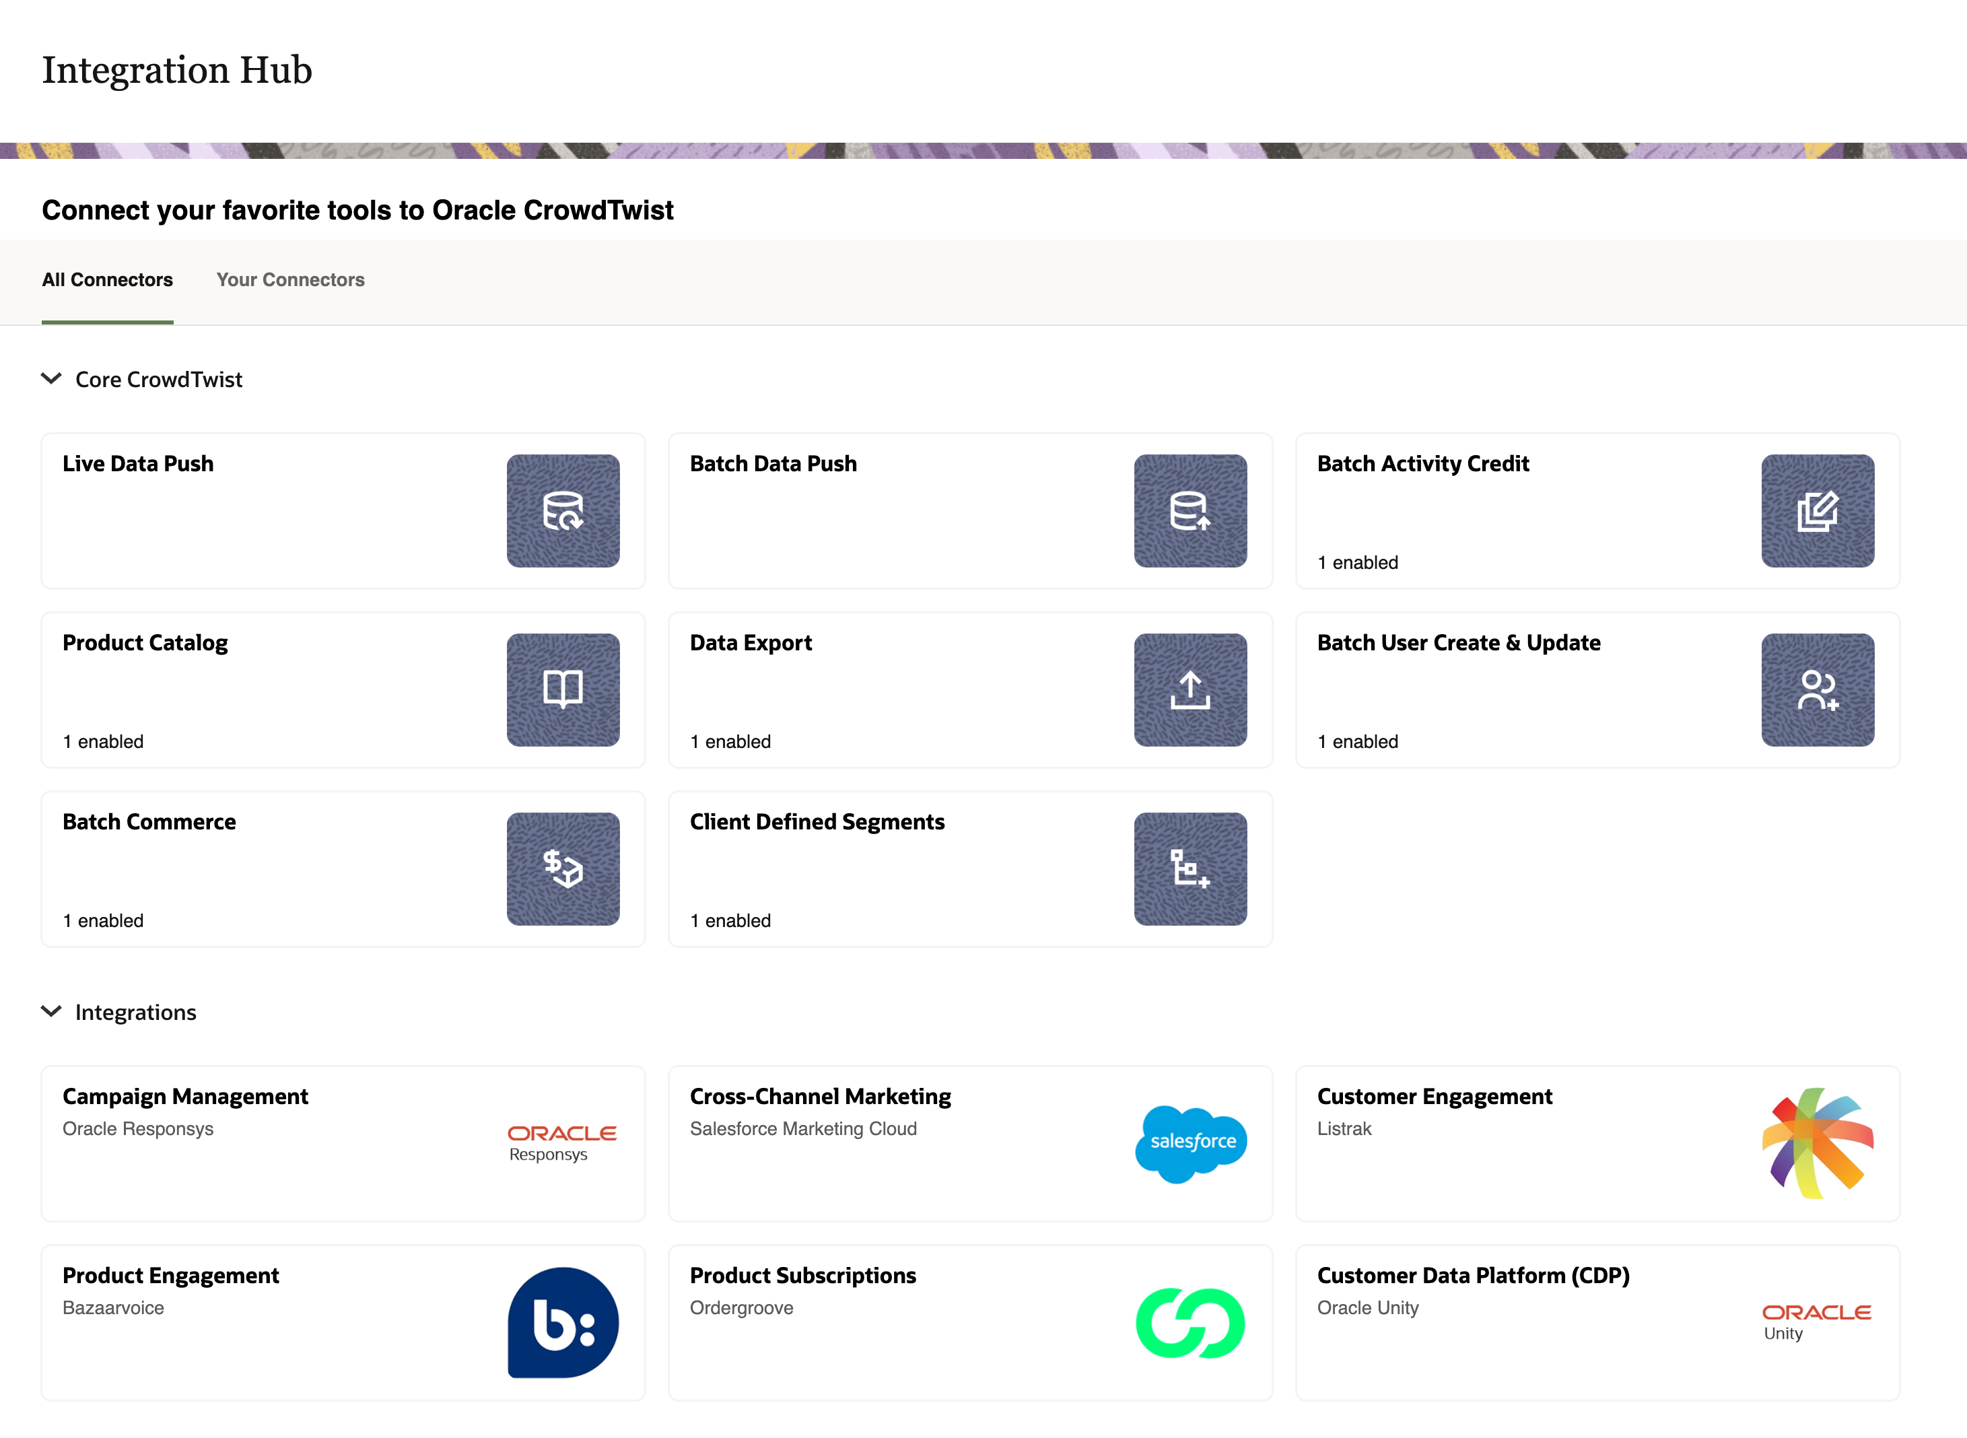Open the Live Data Push connector
Screen dimensions: 1967x1438
click(343, 511)
